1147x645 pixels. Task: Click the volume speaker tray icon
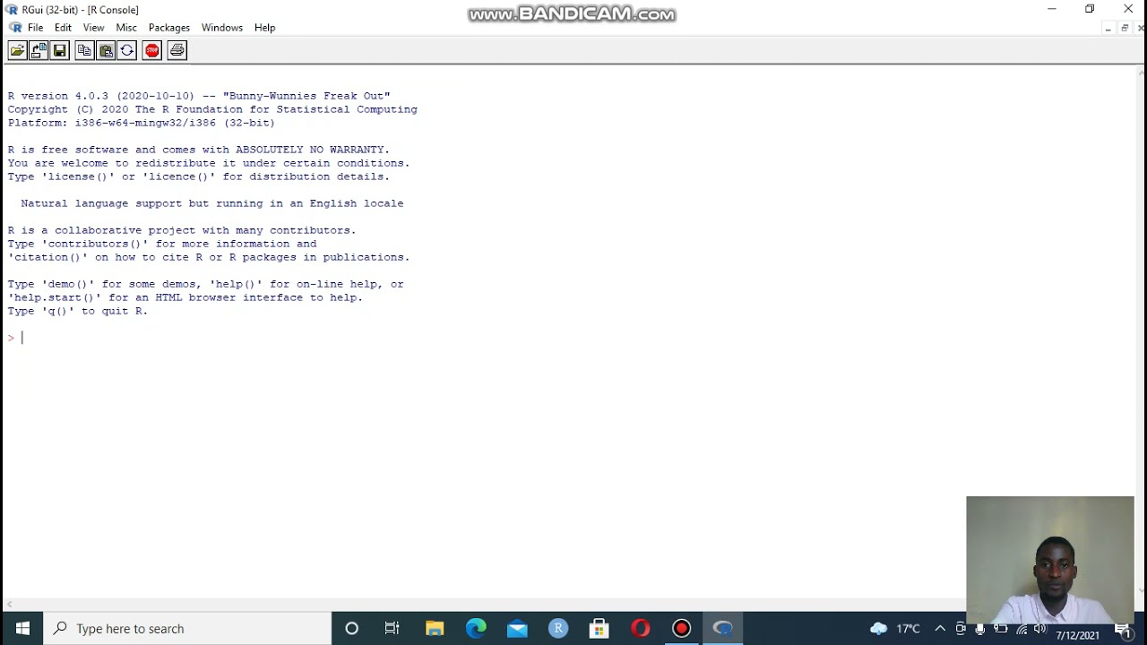coord(1040,629)
